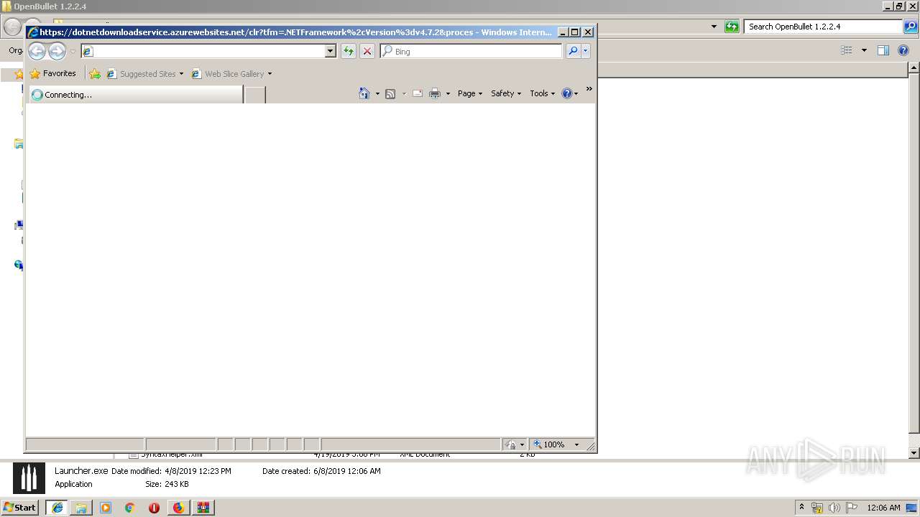Expand the Home button dropdown arrow
Viewport: 920px width, 517px height.
pyautogui.click(x=377, y=93)
